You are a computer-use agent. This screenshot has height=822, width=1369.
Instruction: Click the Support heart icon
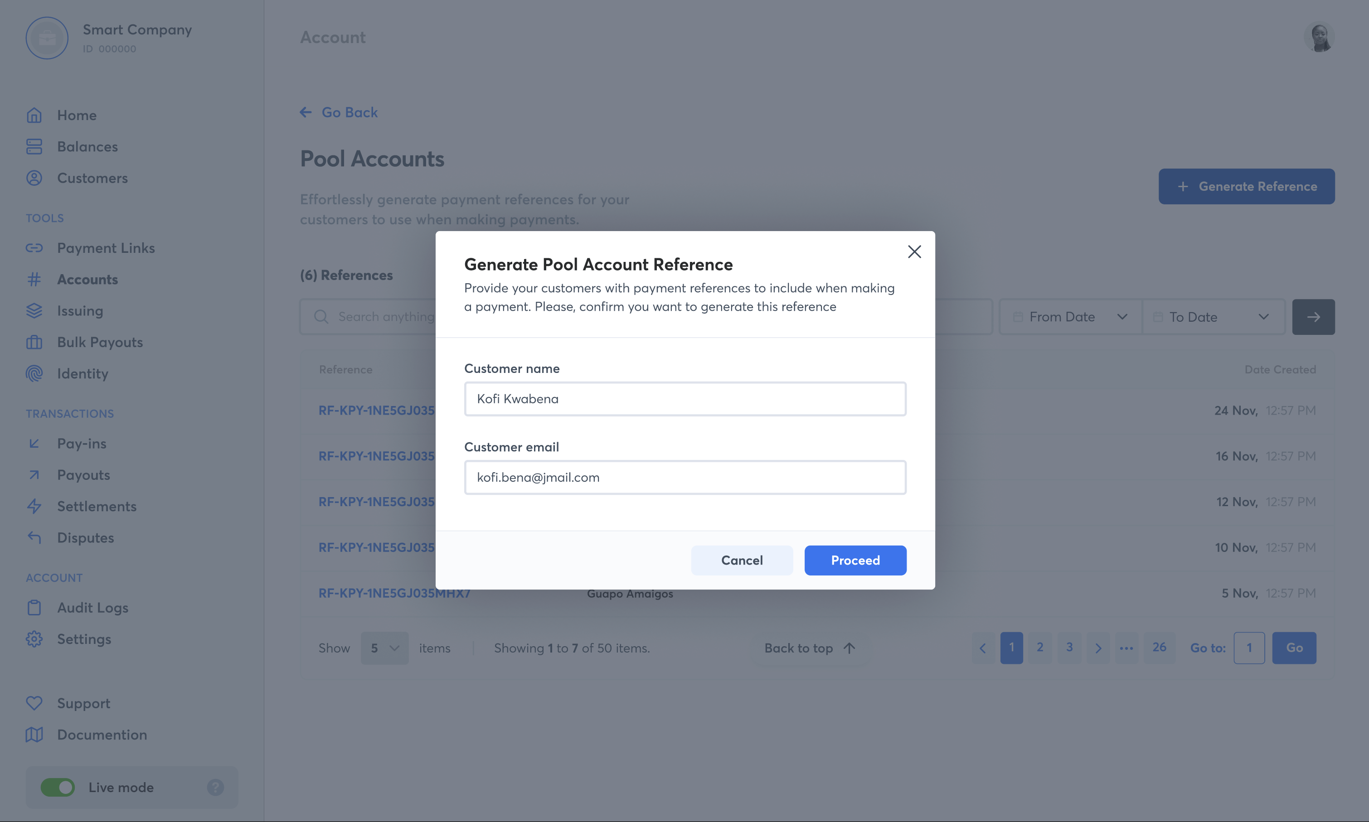point(34,703)
